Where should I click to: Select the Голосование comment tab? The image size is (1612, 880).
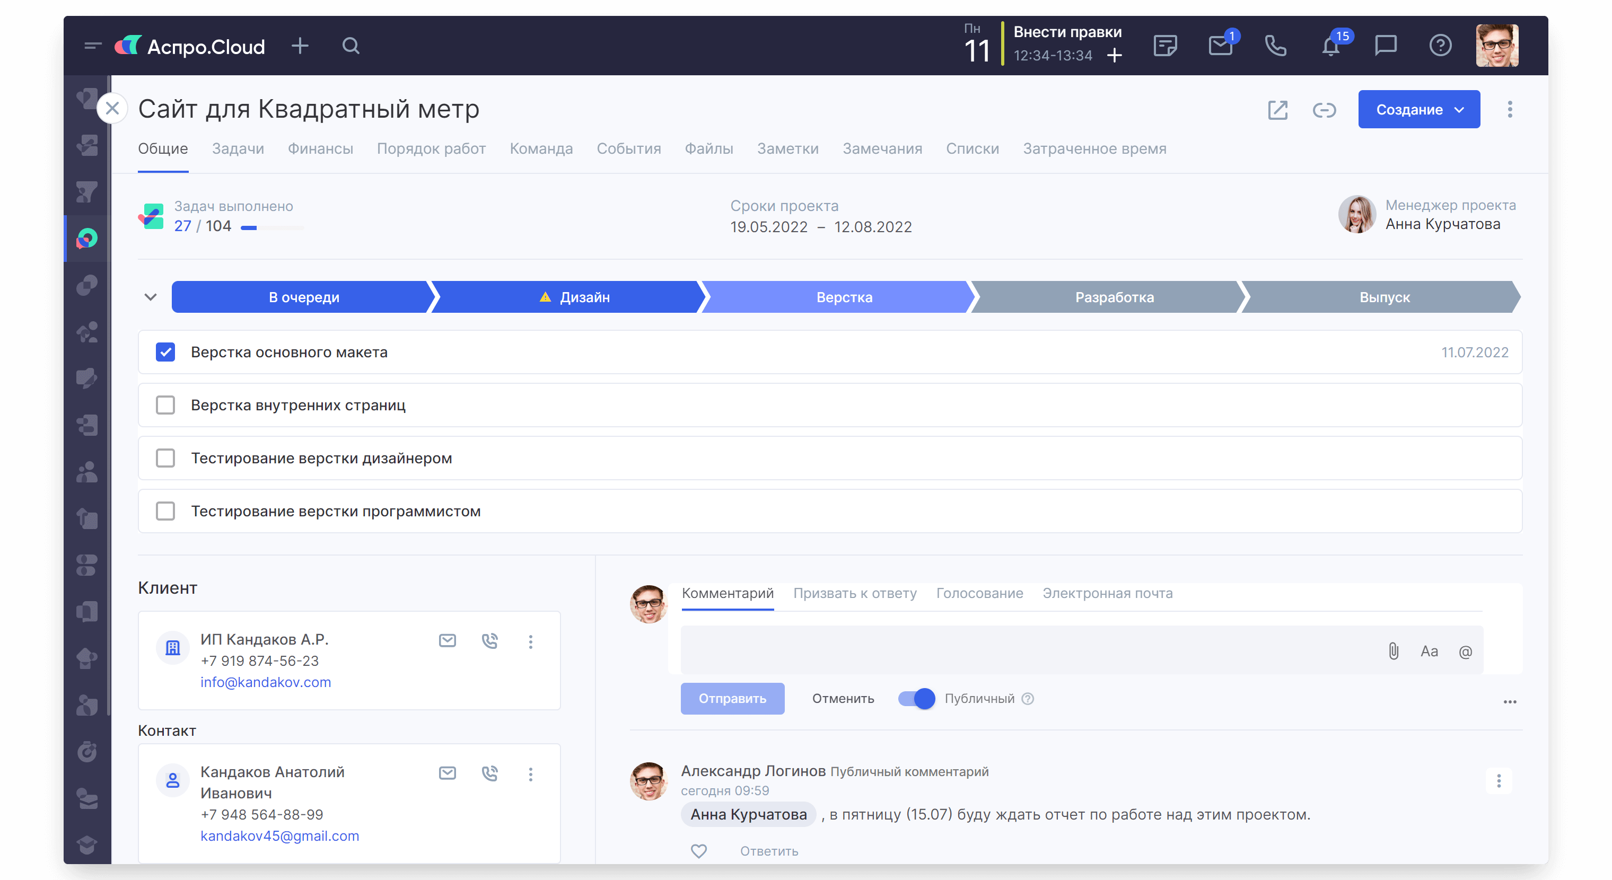click(x=979, y=594)
